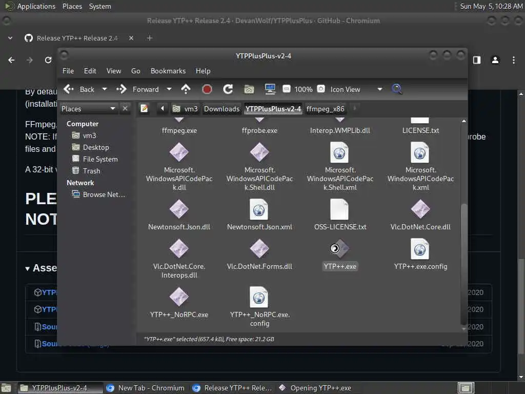Image resolution: width=525 pixels, height=394 pixels.
Task: Switch to New Tab - Chromium in the taskbar
Action: (145, 388)
